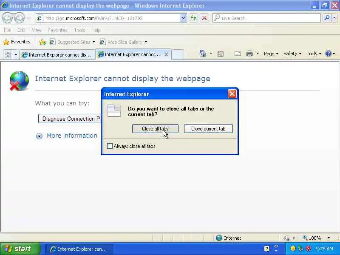
Task: Open the Tools command bar menu
Action: 314,54
